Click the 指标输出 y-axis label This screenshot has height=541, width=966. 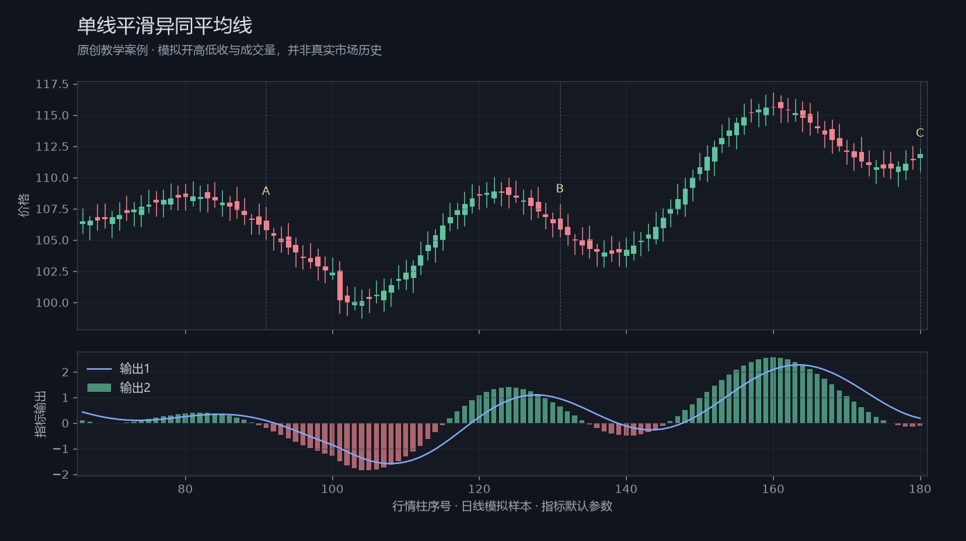coord(41,413)
